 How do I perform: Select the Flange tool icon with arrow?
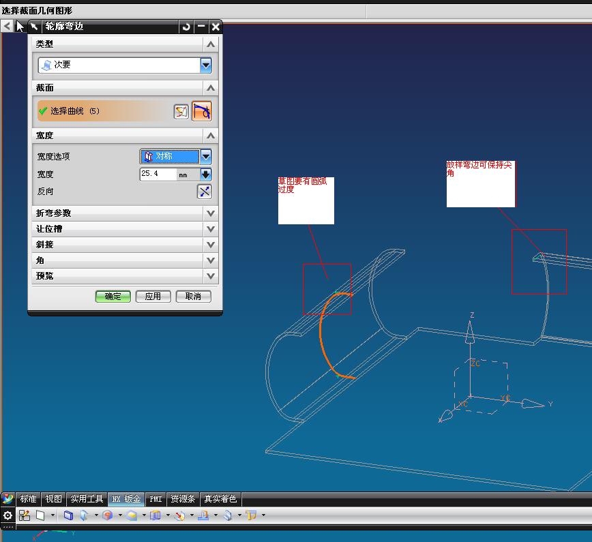pos(84,515)
